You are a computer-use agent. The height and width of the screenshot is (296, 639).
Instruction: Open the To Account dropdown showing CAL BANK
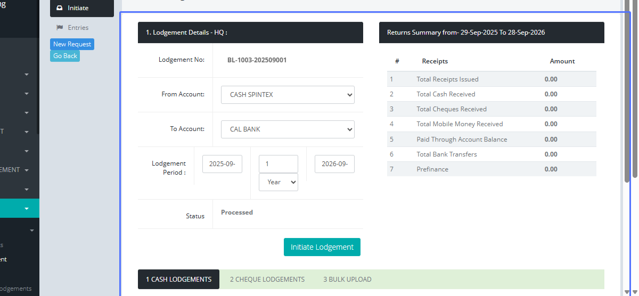tap(288, 129)
